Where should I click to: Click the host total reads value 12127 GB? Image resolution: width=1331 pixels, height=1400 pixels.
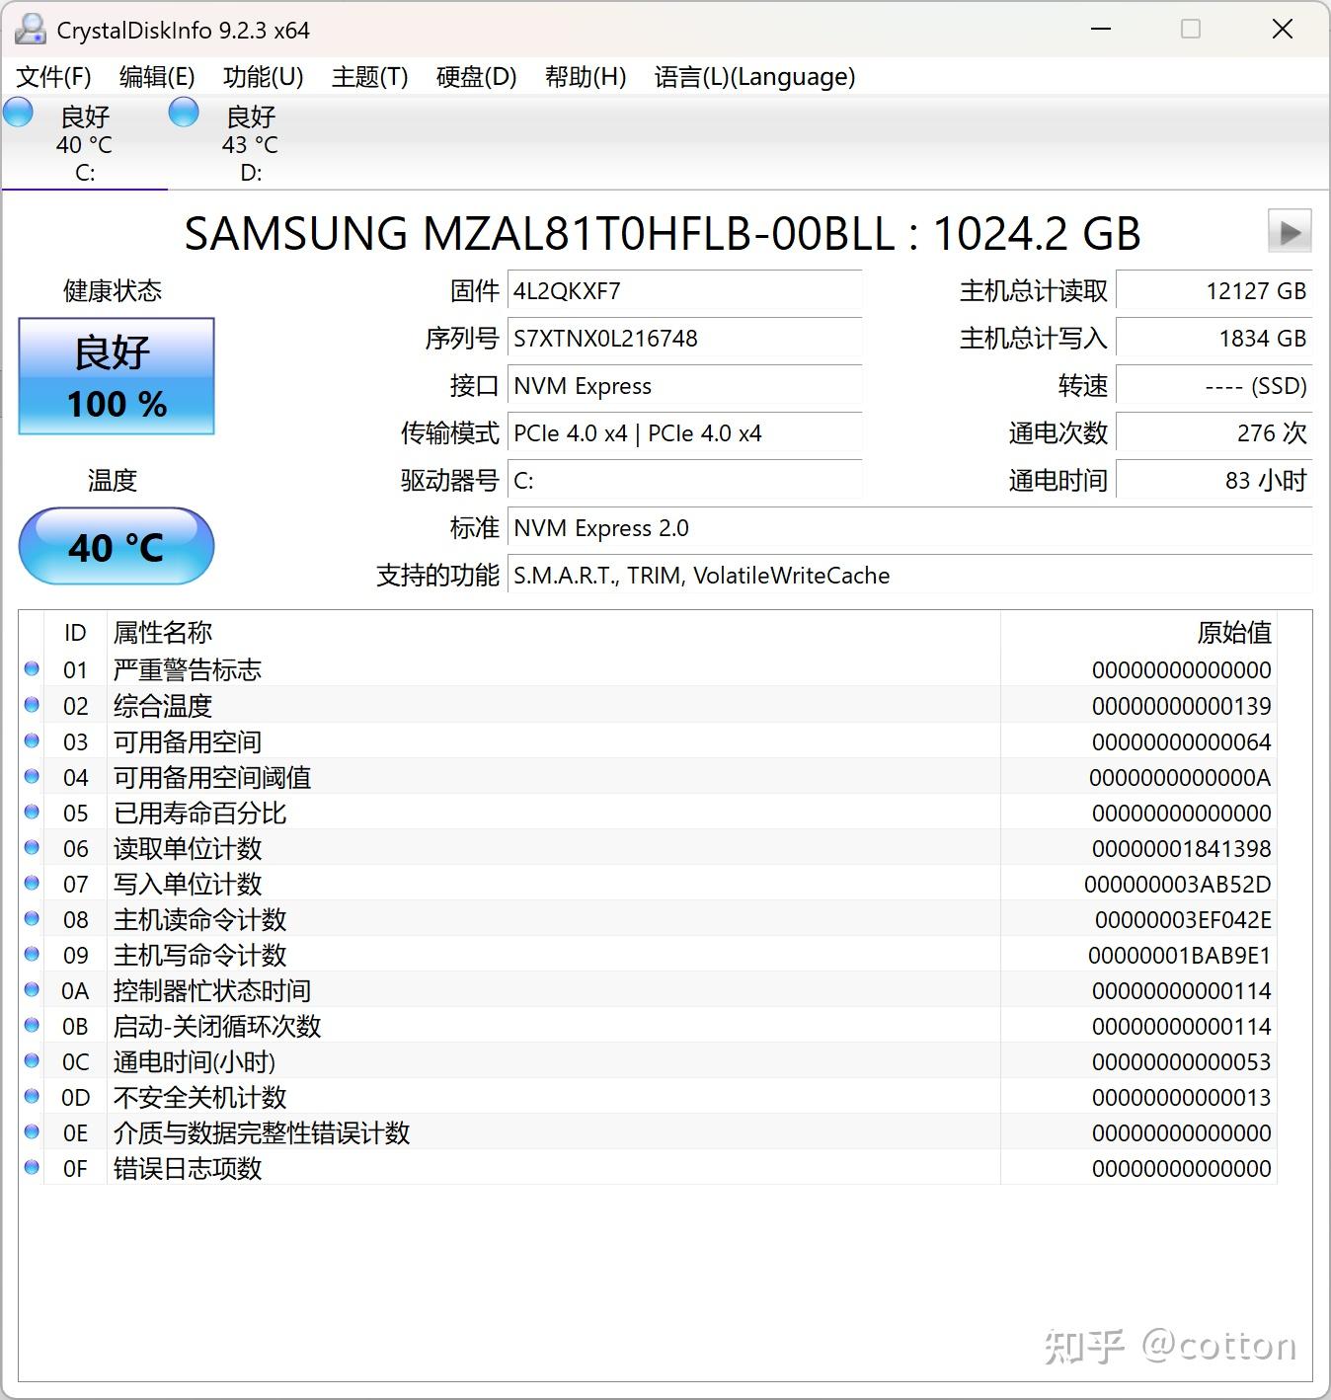pos(1214,291)
